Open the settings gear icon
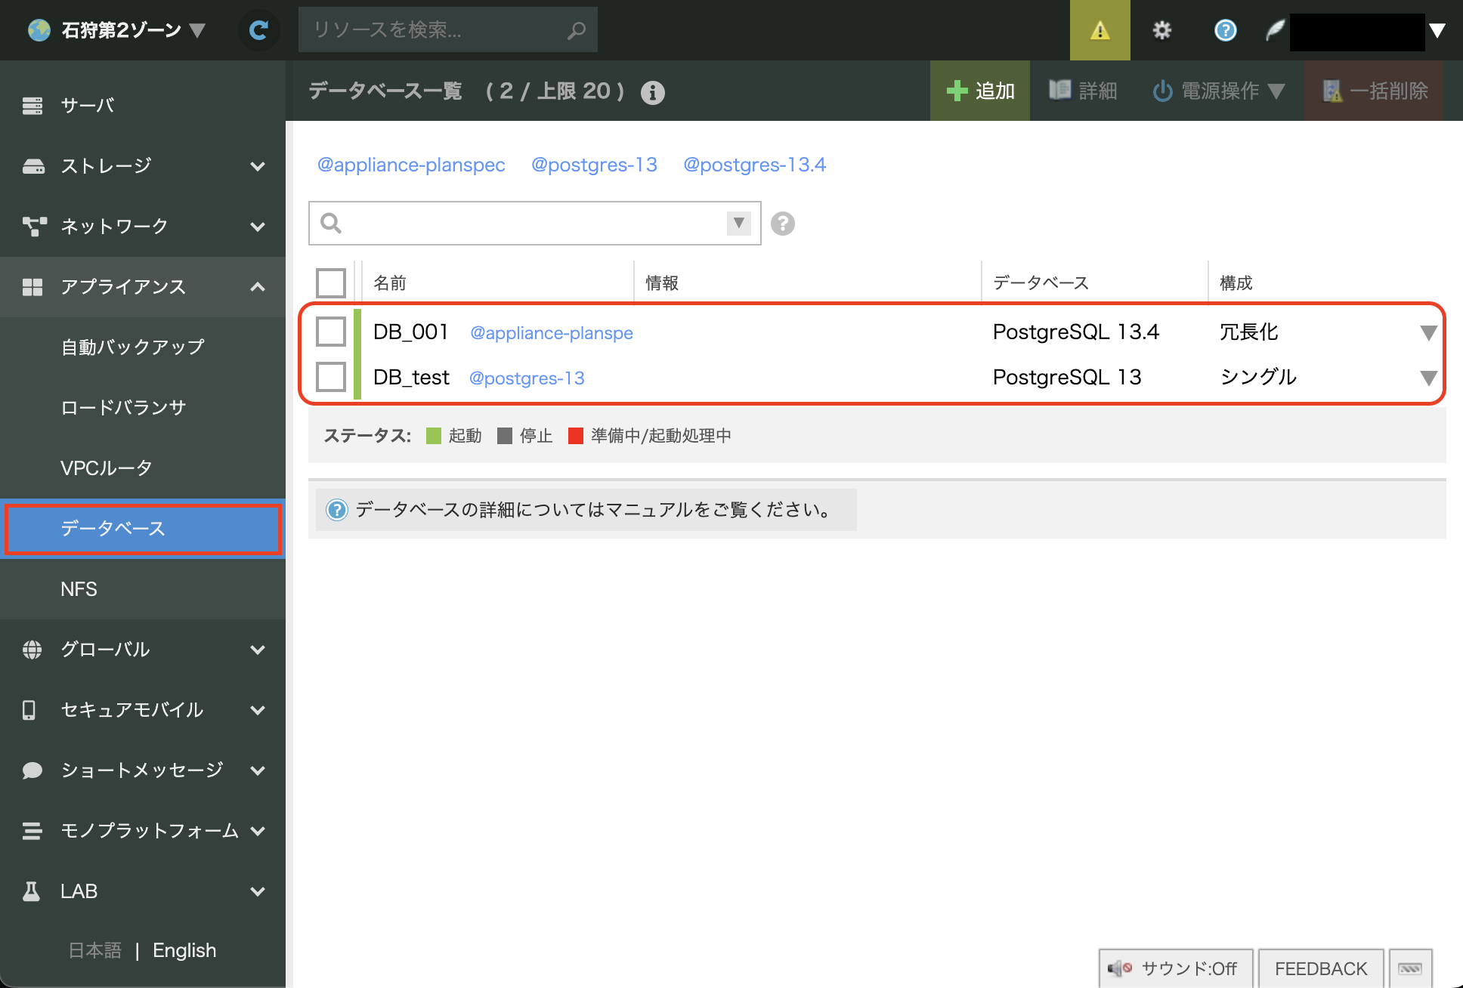 [1161, 30]
